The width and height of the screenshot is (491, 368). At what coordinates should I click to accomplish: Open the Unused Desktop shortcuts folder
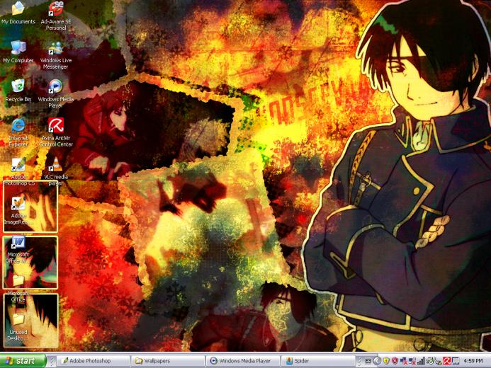(18, 327)
